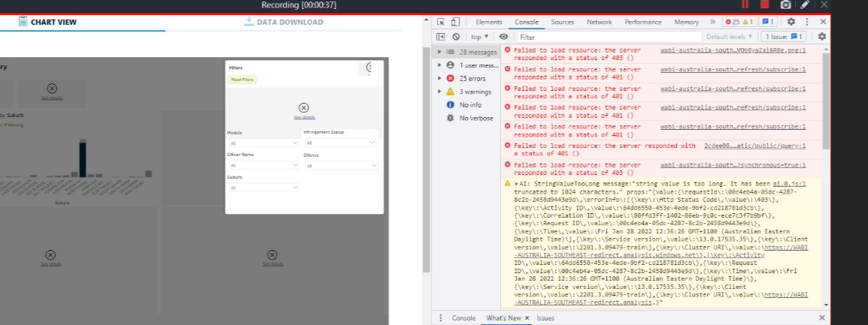Close the What's New drawer tab
This screenshot has height=325, width=868.
point(527,318)
